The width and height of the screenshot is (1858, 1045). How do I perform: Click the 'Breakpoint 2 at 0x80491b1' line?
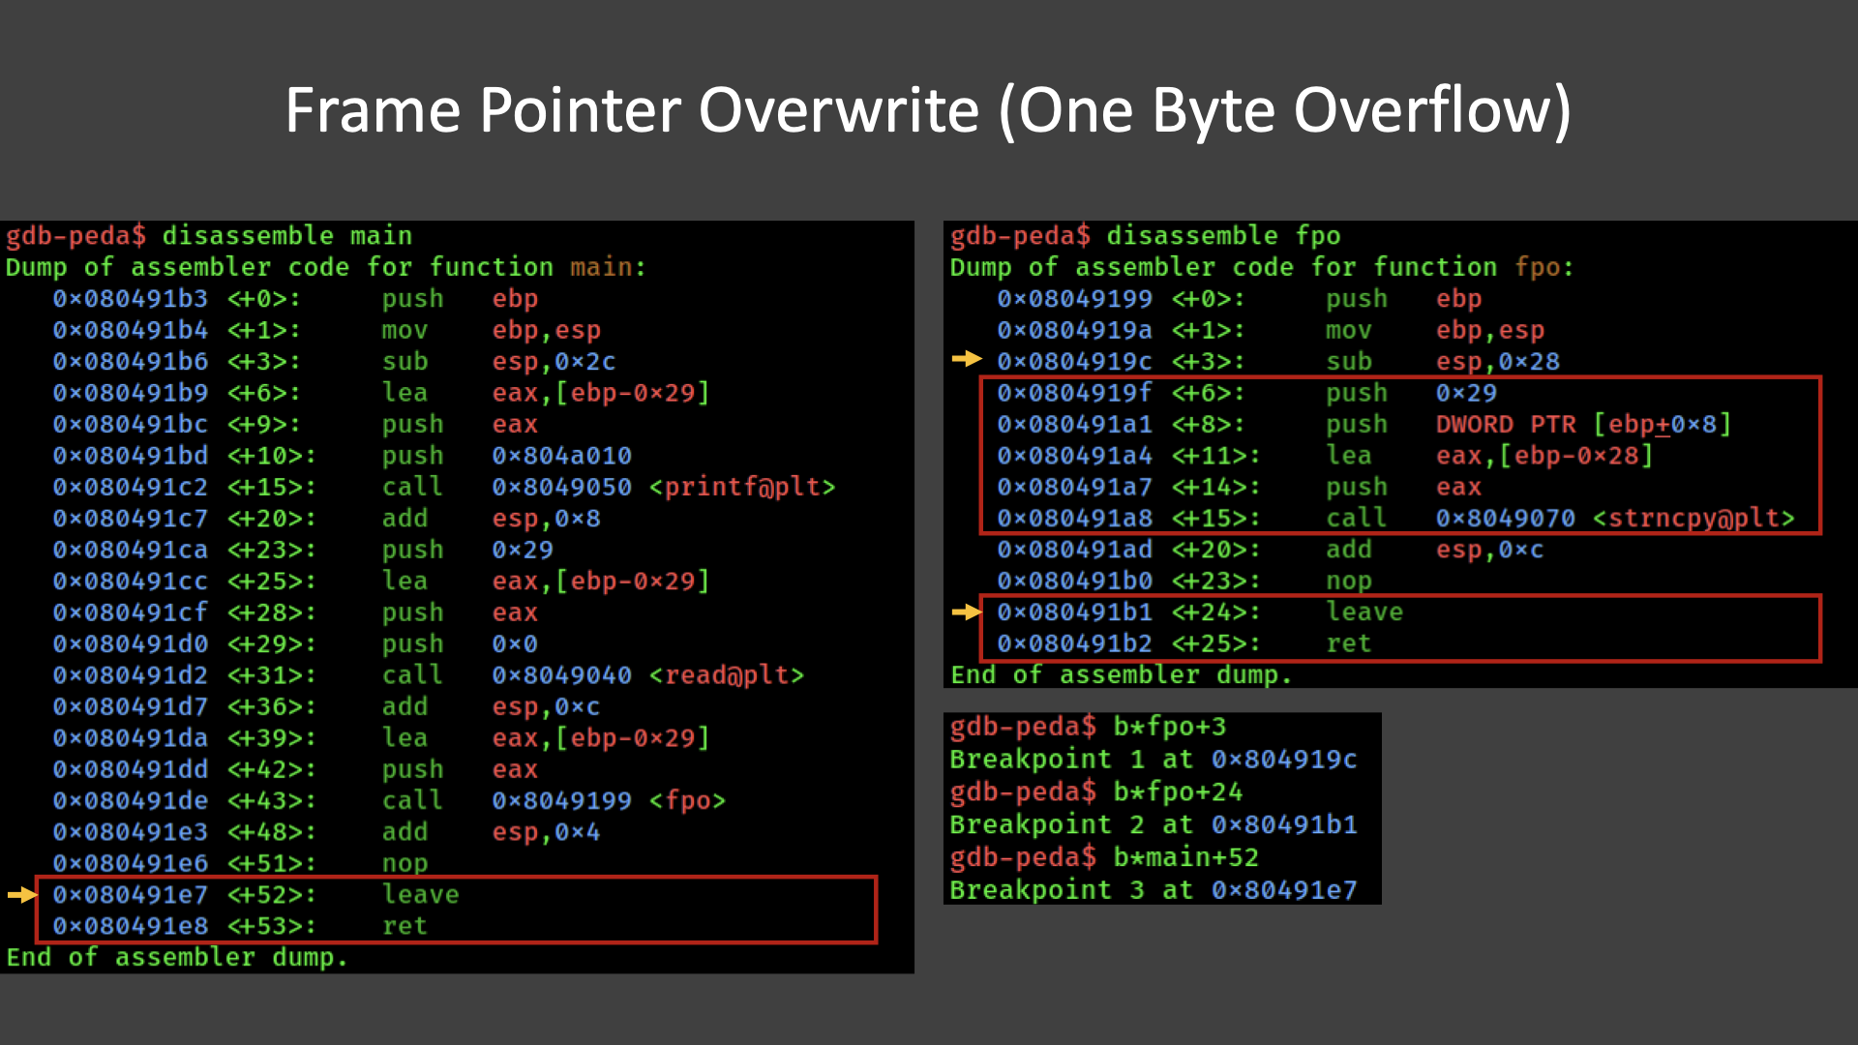(1153, 824)
